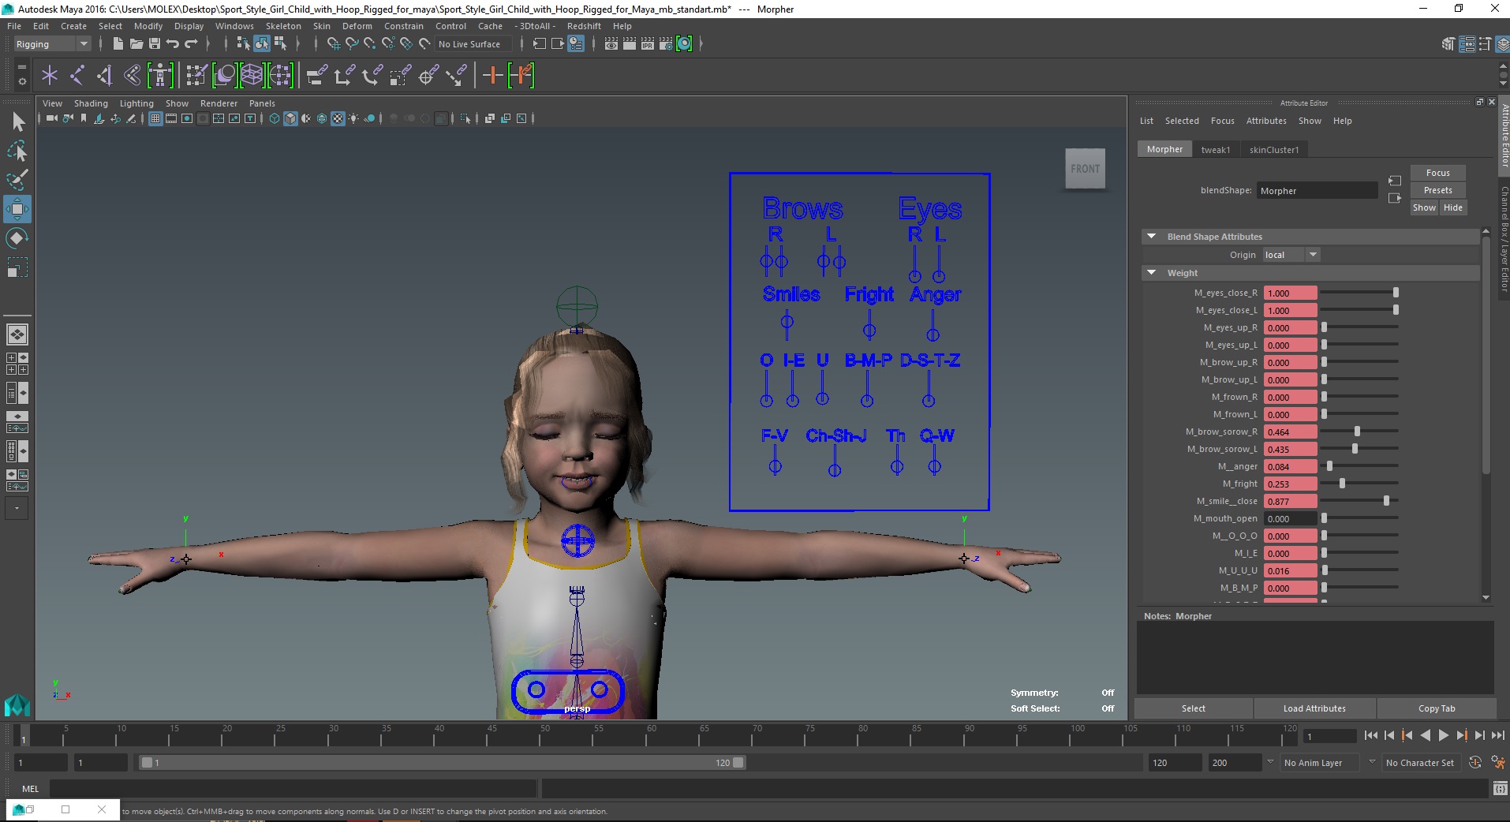This screenshot has height=822, width=1510.
Task: Open the Deform menu
Action: pos(357,26)
